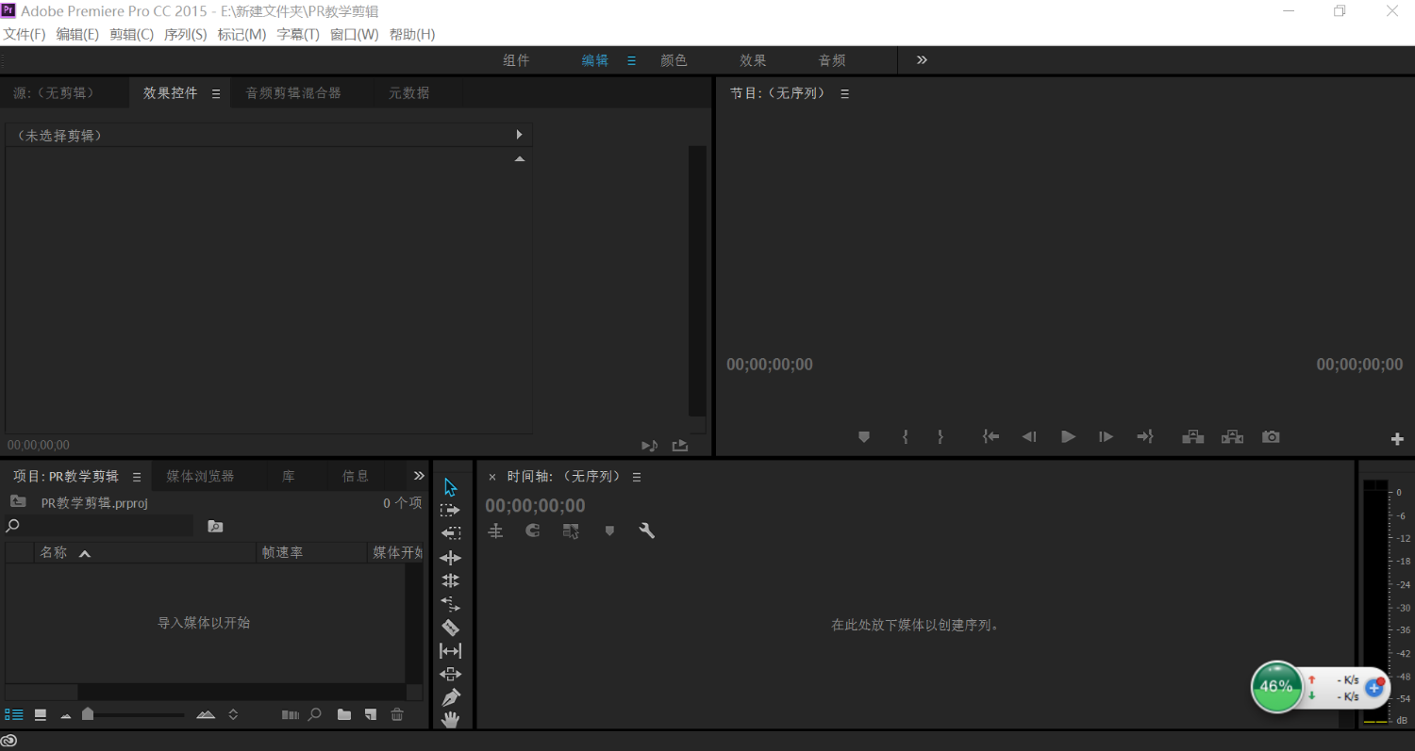
Task: Click Go to Out point
Action: point(1145,437)
